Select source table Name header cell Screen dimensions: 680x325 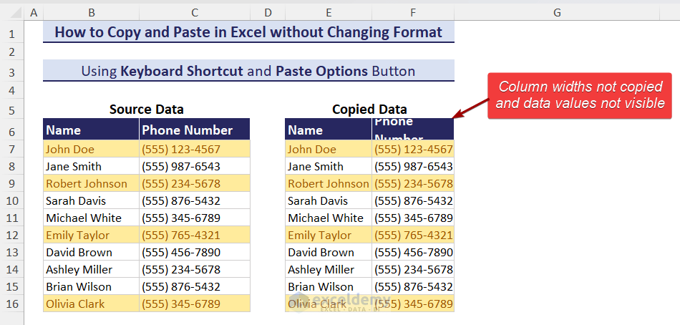pos(91,130)
